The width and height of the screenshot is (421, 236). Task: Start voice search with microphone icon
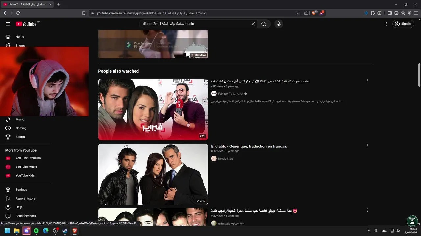[x=279, y=24]
